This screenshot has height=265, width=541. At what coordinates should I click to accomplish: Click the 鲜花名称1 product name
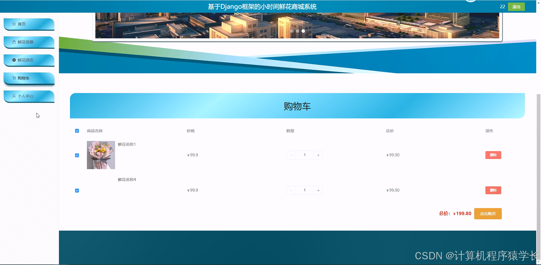[x=127, y=144]
